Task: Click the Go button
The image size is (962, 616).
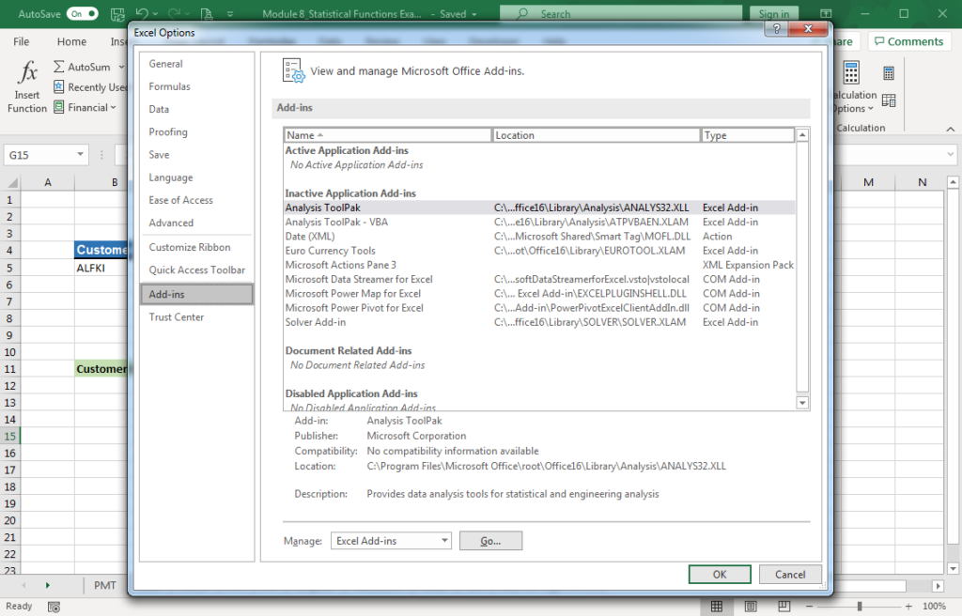Action: click(490, 540)
